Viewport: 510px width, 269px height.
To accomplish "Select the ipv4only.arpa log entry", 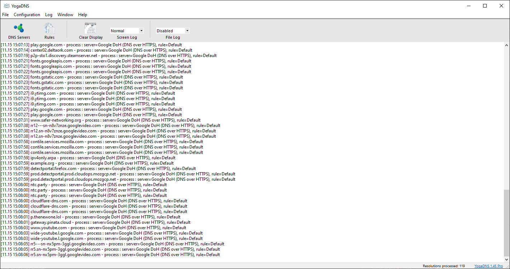I will [88, 158].
